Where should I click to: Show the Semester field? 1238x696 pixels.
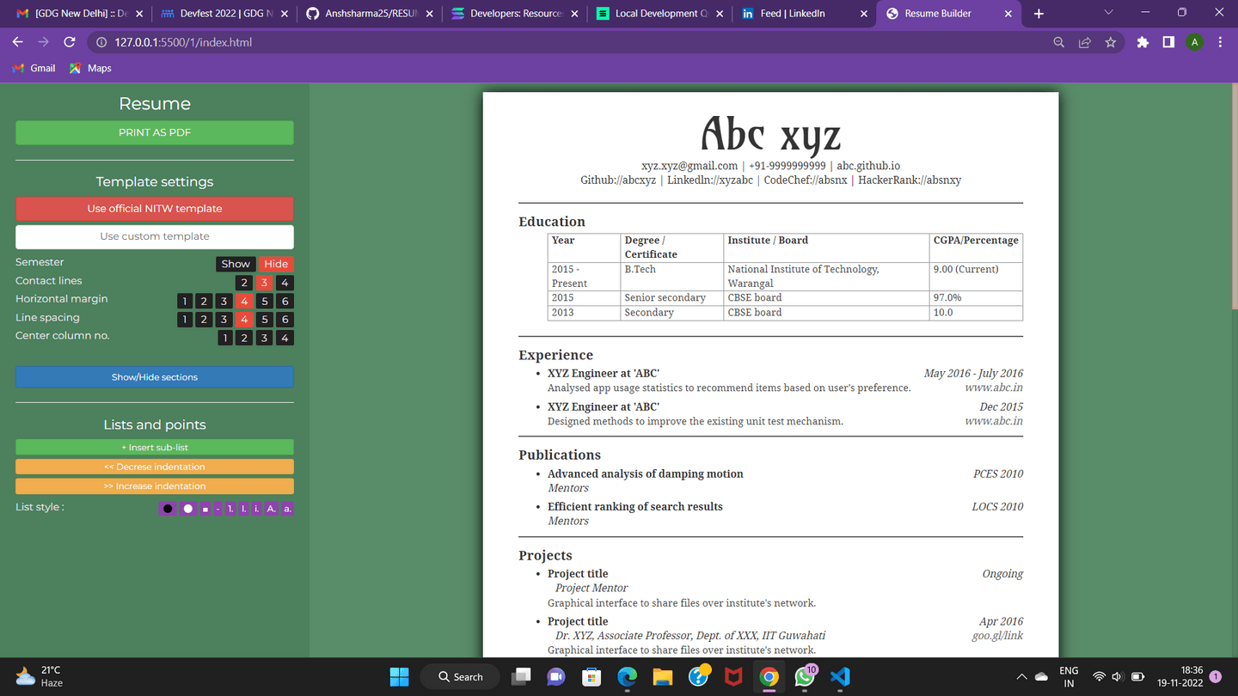(x=236, y=264)
